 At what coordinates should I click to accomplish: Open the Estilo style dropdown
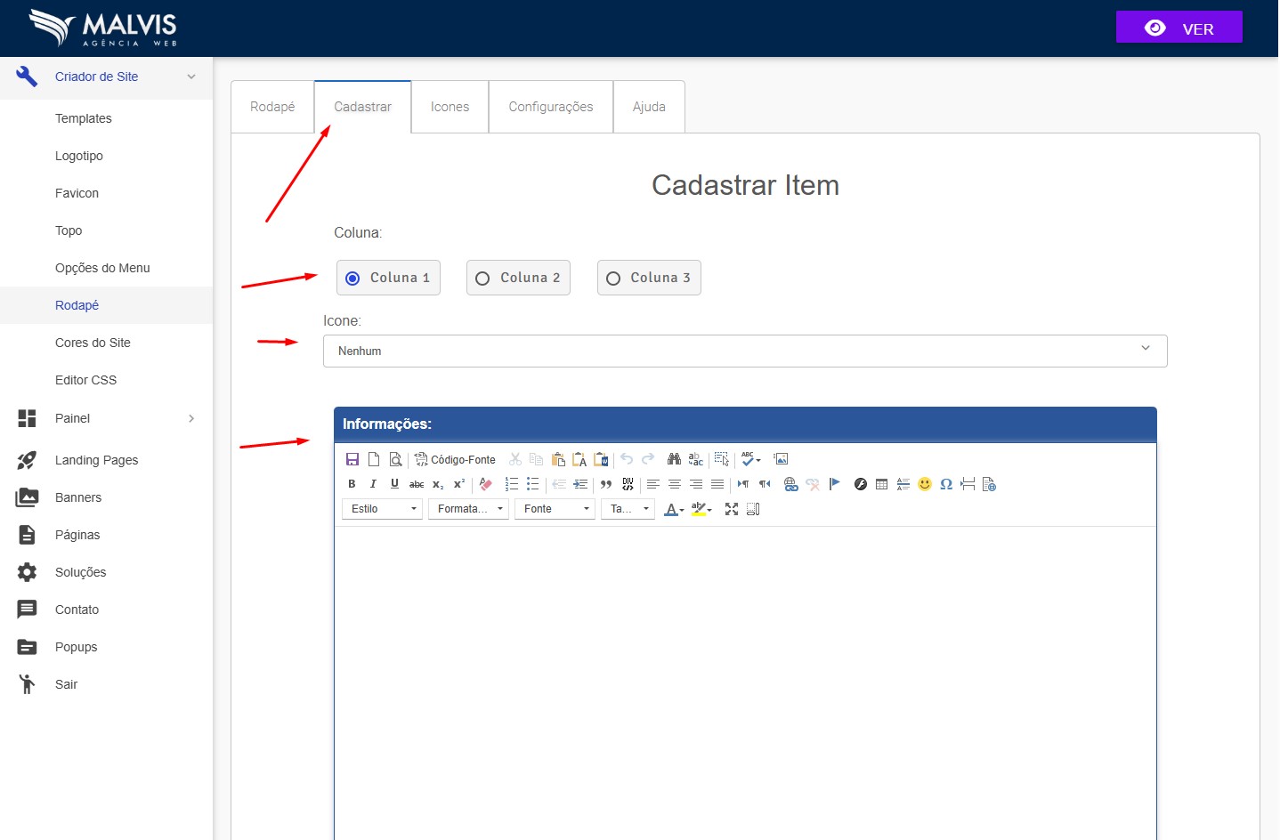(382, 509)
